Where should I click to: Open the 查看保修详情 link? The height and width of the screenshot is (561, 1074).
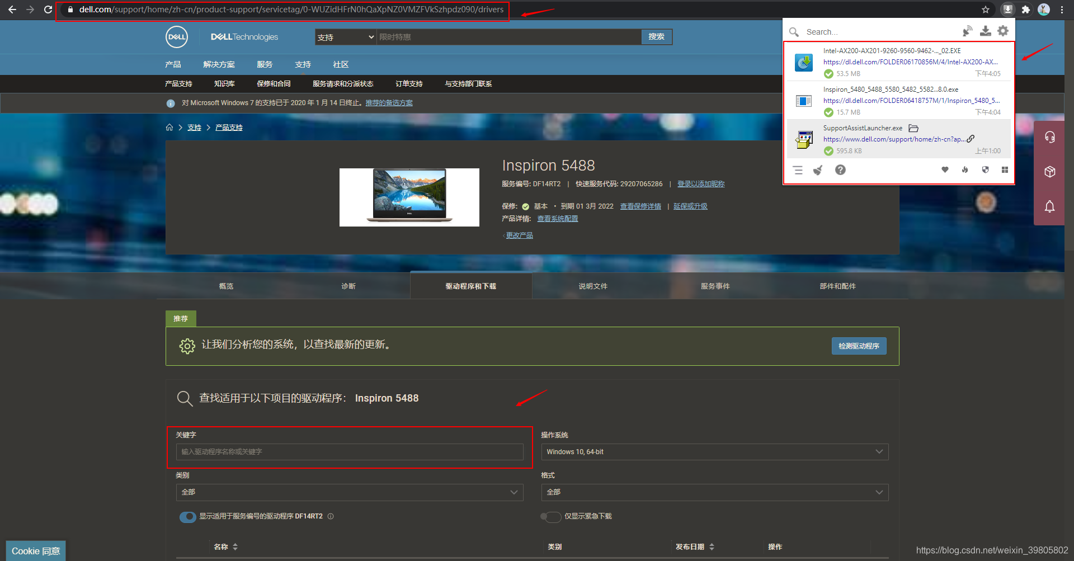pos(640,206)
